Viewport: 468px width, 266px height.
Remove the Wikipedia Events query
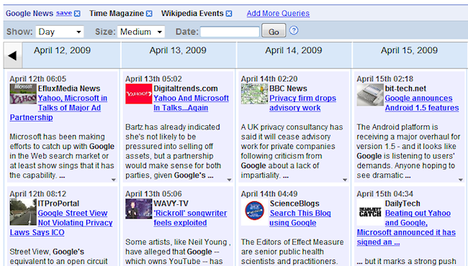click(x=229, y=14)
